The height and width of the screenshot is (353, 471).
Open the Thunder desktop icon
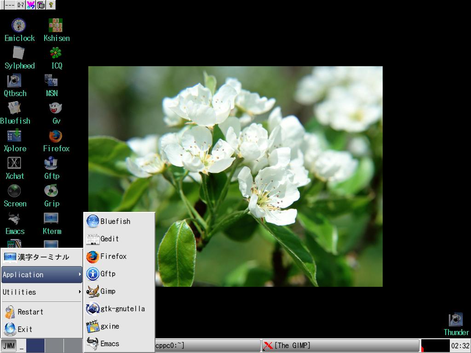[455, 320]
